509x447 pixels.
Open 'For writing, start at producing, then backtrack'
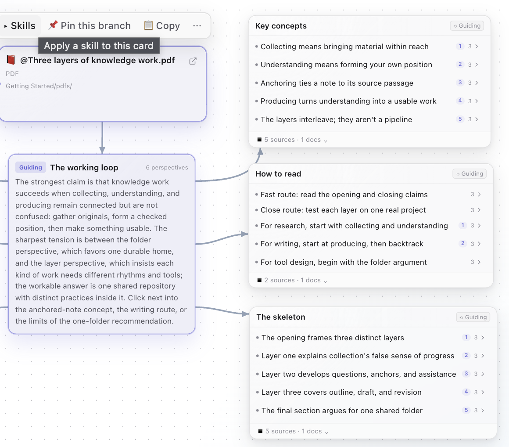point(342,244)
